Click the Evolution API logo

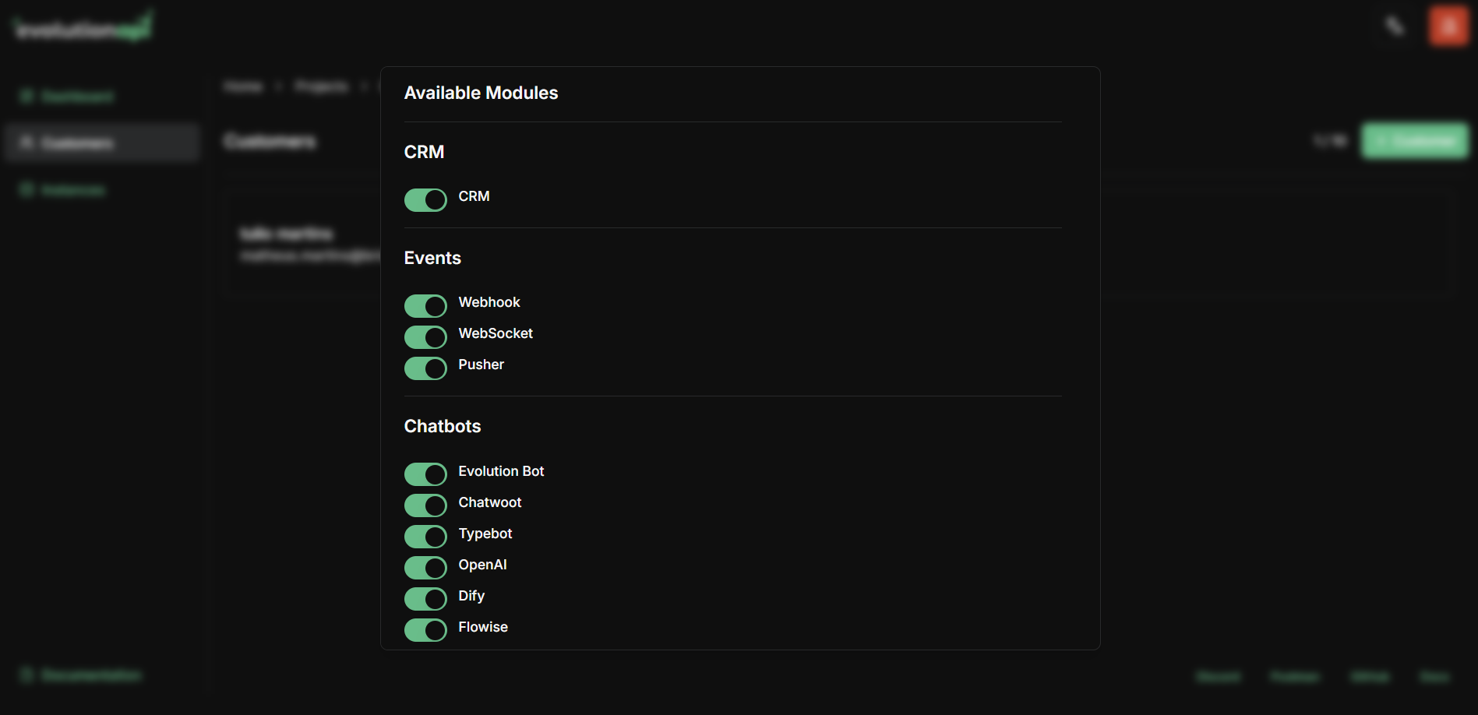[80, 25]
